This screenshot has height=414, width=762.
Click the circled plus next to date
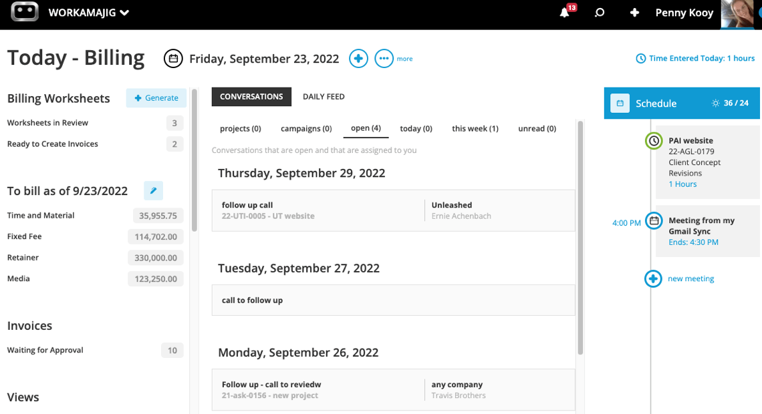pyautogui.click(x=359, y=59)
